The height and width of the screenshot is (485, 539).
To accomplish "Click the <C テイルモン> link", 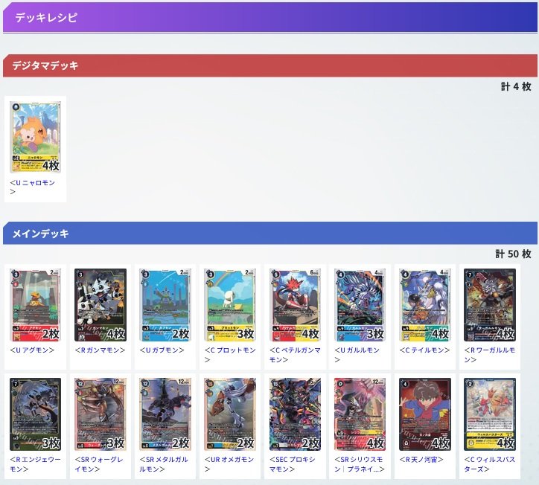I will [424, 350].
